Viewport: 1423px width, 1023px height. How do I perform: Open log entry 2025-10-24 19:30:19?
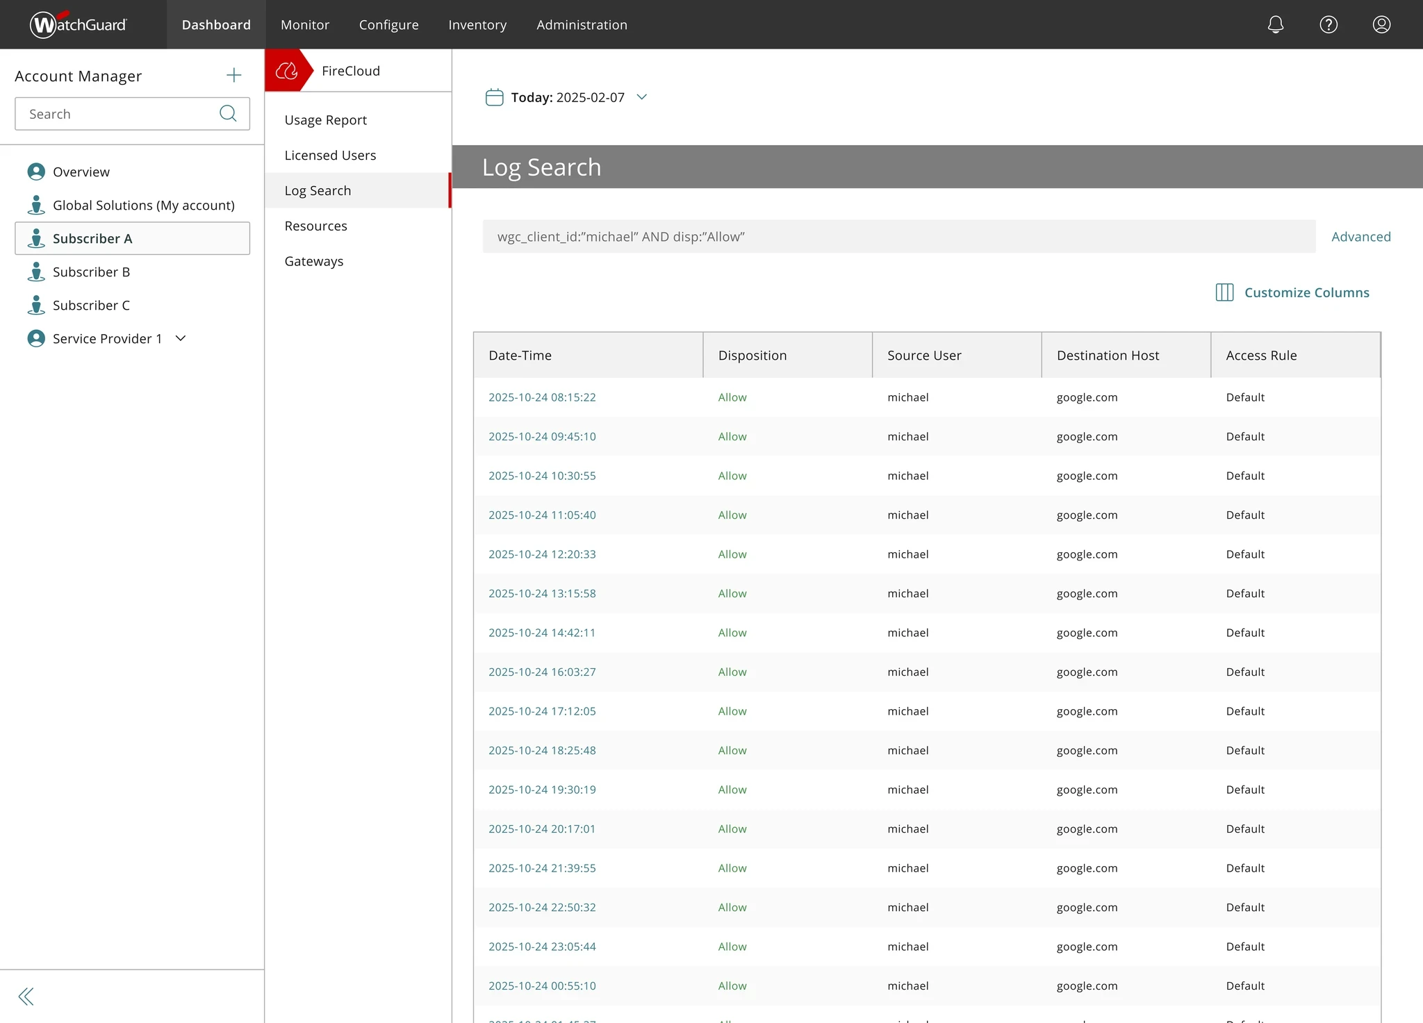point(542,790)
